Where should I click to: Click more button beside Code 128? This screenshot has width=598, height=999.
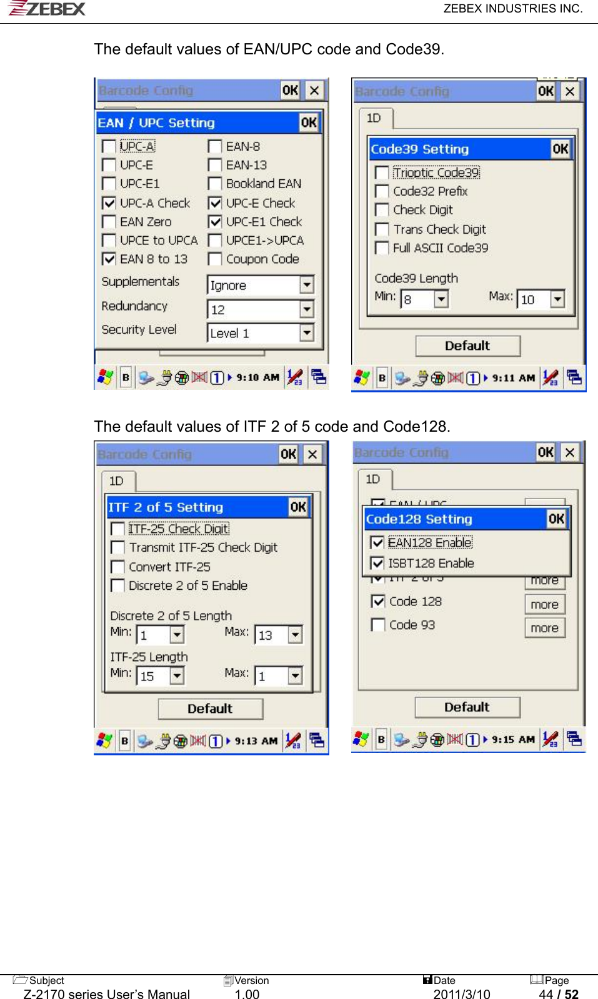(545, 604)
